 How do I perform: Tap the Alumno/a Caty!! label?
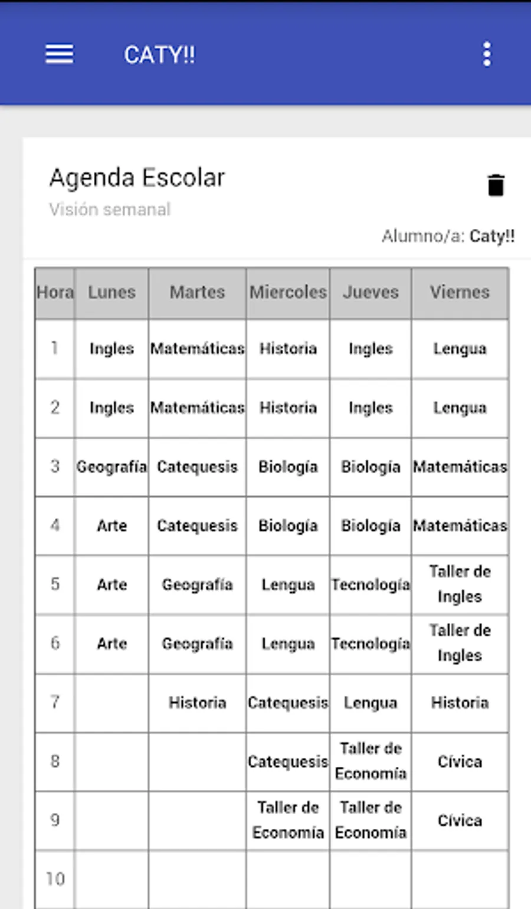(x=448, y=236)
